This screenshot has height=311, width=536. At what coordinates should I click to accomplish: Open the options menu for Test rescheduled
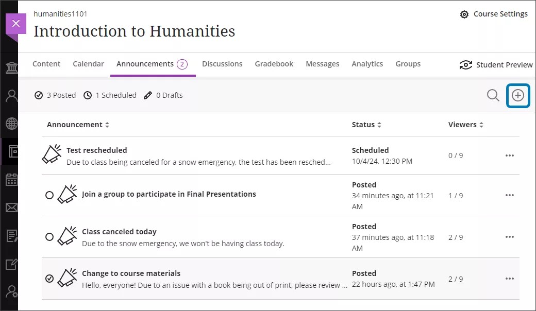click(510, 155)
